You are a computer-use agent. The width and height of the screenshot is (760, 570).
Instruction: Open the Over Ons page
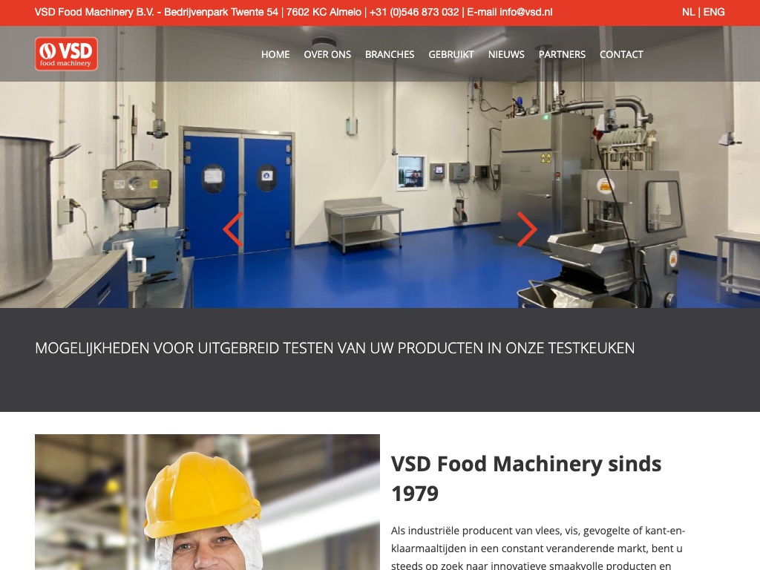pos(327,54)
